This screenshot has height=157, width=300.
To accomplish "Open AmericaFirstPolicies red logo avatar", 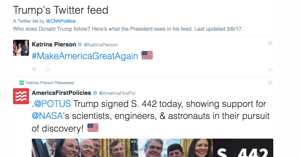I will tap(21, 96).
